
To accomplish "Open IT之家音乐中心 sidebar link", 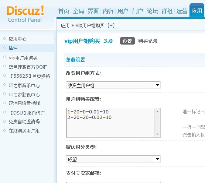I will click(x=24, y=85).
